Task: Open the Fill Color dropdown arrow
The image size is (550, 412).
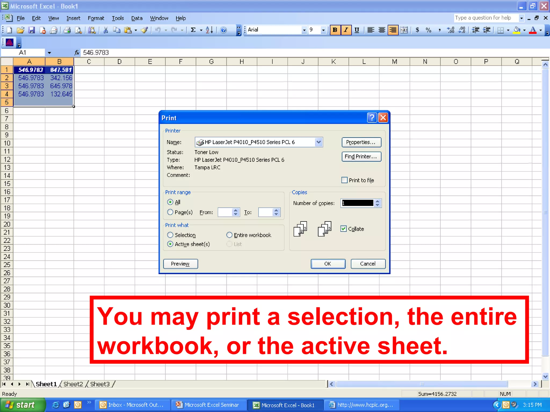Action: pyautogui.click(x=524, y=30)
